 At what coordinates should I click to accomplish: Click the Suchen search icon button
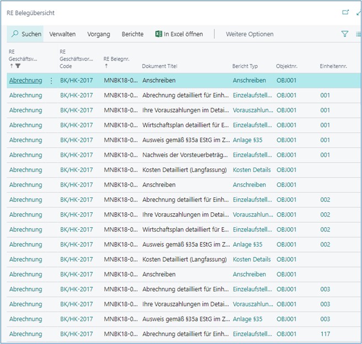coord(15,34)
